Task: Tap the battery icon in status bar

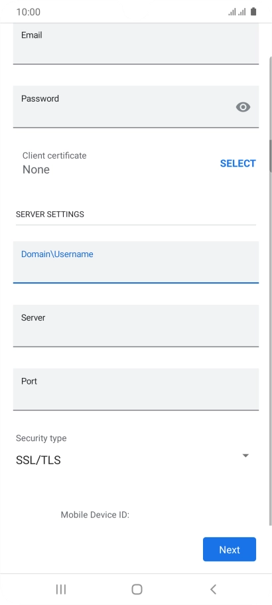Action: click(253, 11)
